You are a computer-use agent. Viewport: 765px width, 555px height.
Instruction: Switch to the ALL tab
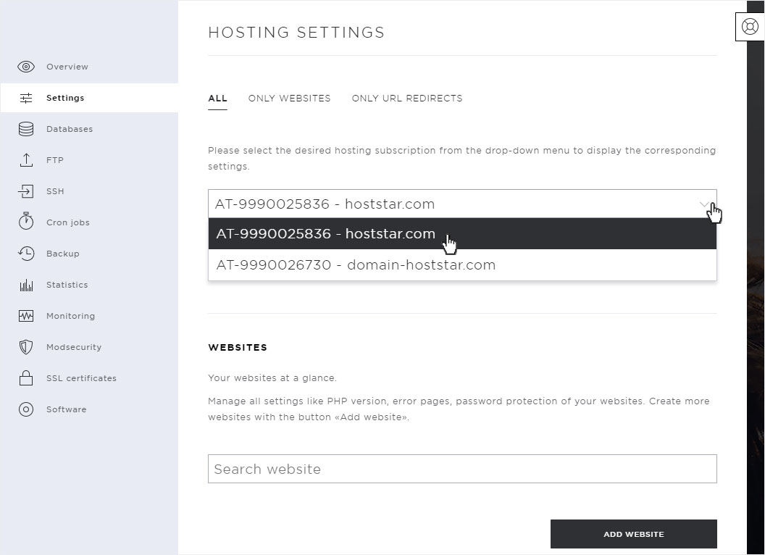pyautogui.click(x=217, y=98)
